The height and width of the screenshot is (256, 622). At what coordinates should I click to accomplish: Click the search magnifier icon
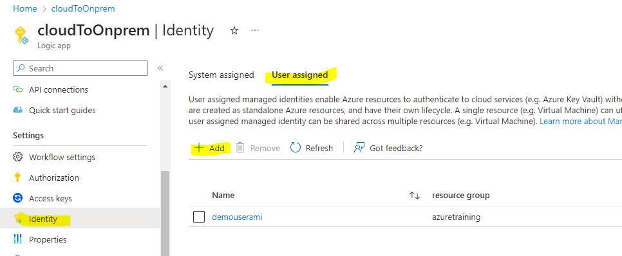coord(21,68)
